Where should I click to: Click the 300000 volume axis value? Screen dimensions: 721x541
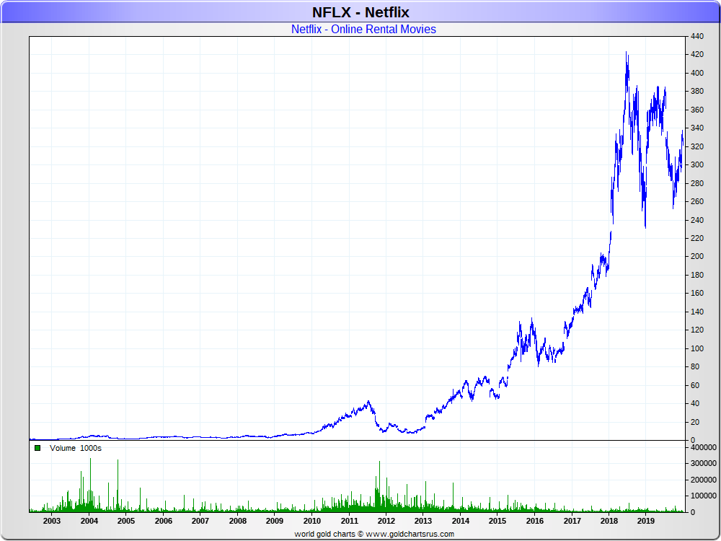click(704, 464)
